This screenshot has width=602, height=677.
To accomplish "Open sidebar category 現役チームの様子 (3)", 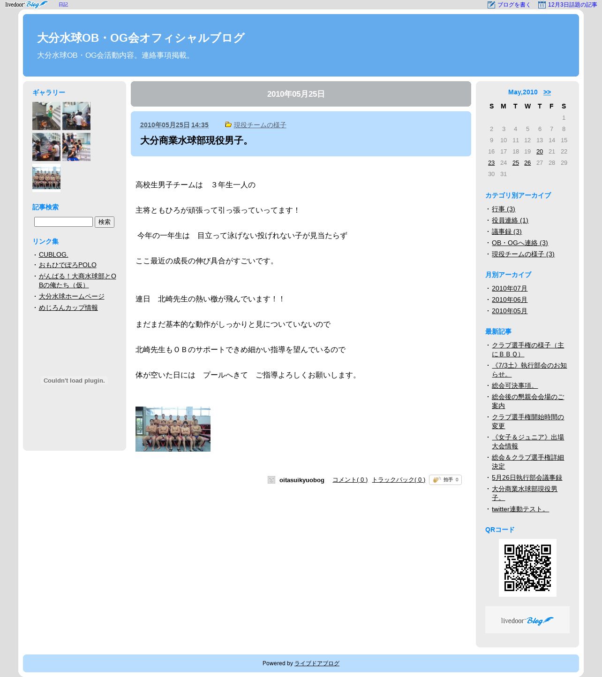I will click(523, 254).
